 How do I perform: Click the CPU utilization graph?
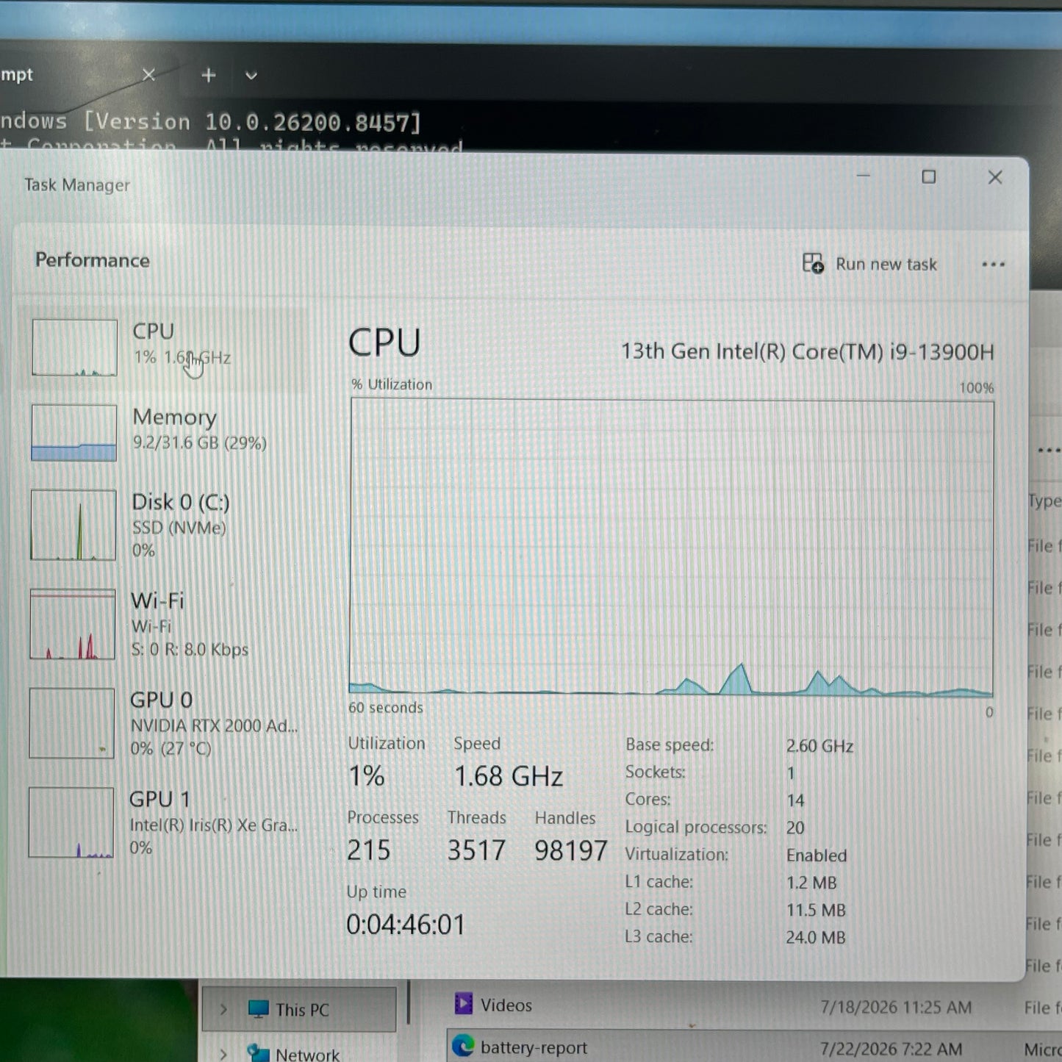pos(672,548)
